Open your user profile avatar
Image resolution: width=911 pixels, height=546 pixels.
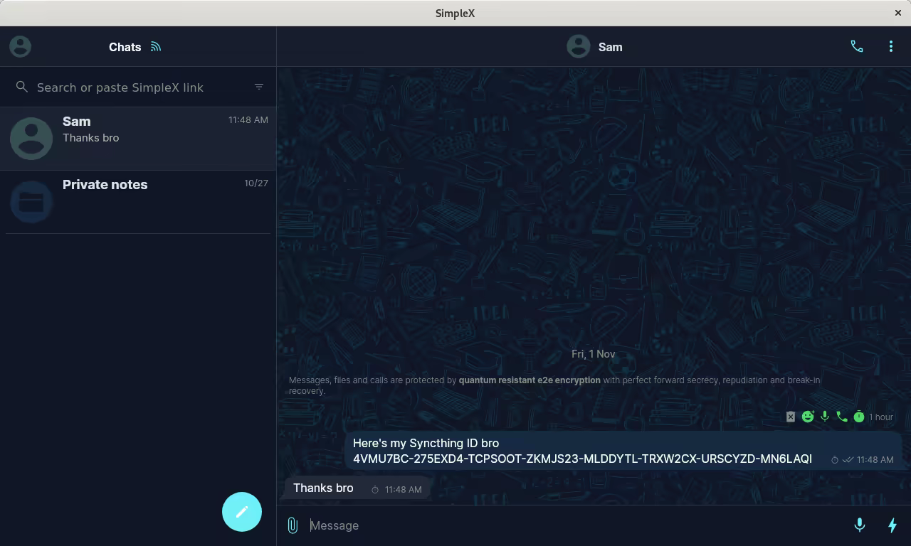click(20, 47)
